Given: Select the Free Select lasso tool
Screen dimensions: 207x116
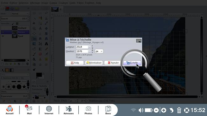Looking at the screenshot, I should coord(46,13).
